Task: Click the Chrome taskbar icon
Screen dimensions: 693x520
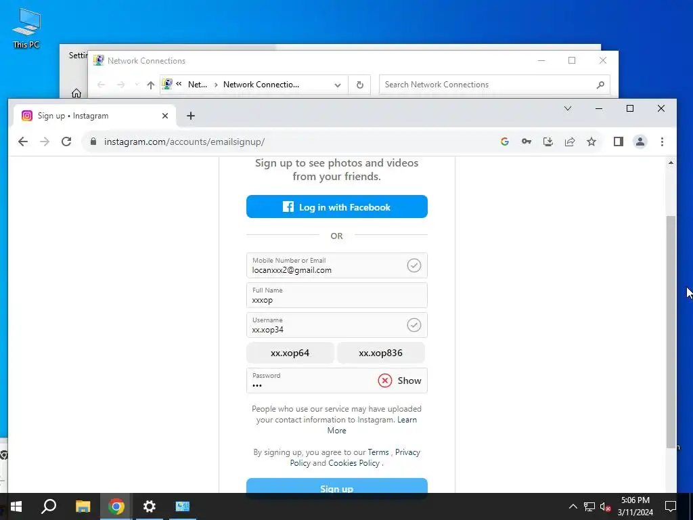Action: (x=116, y=506)
